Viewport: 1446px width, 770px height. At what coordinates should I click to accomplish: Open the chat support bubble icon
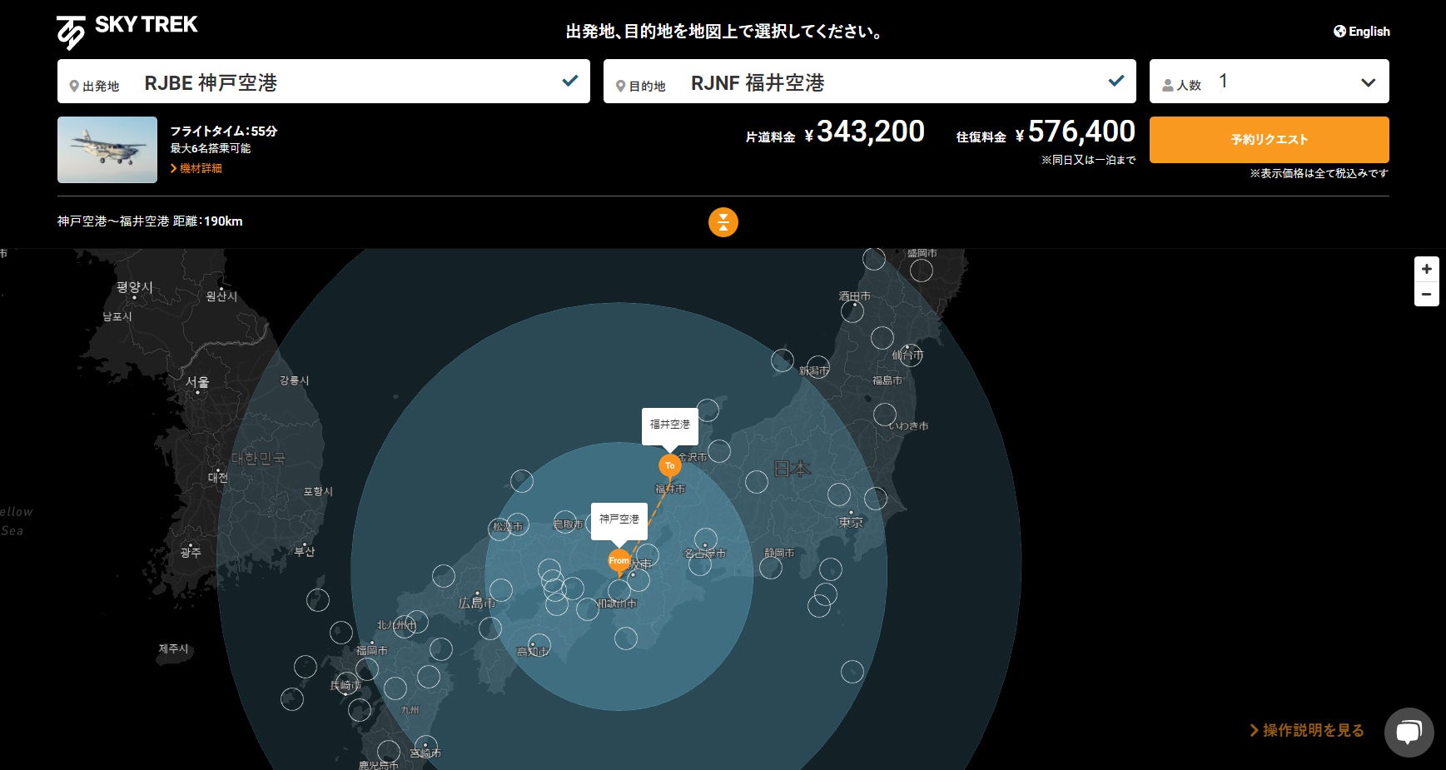point(1409,733)
